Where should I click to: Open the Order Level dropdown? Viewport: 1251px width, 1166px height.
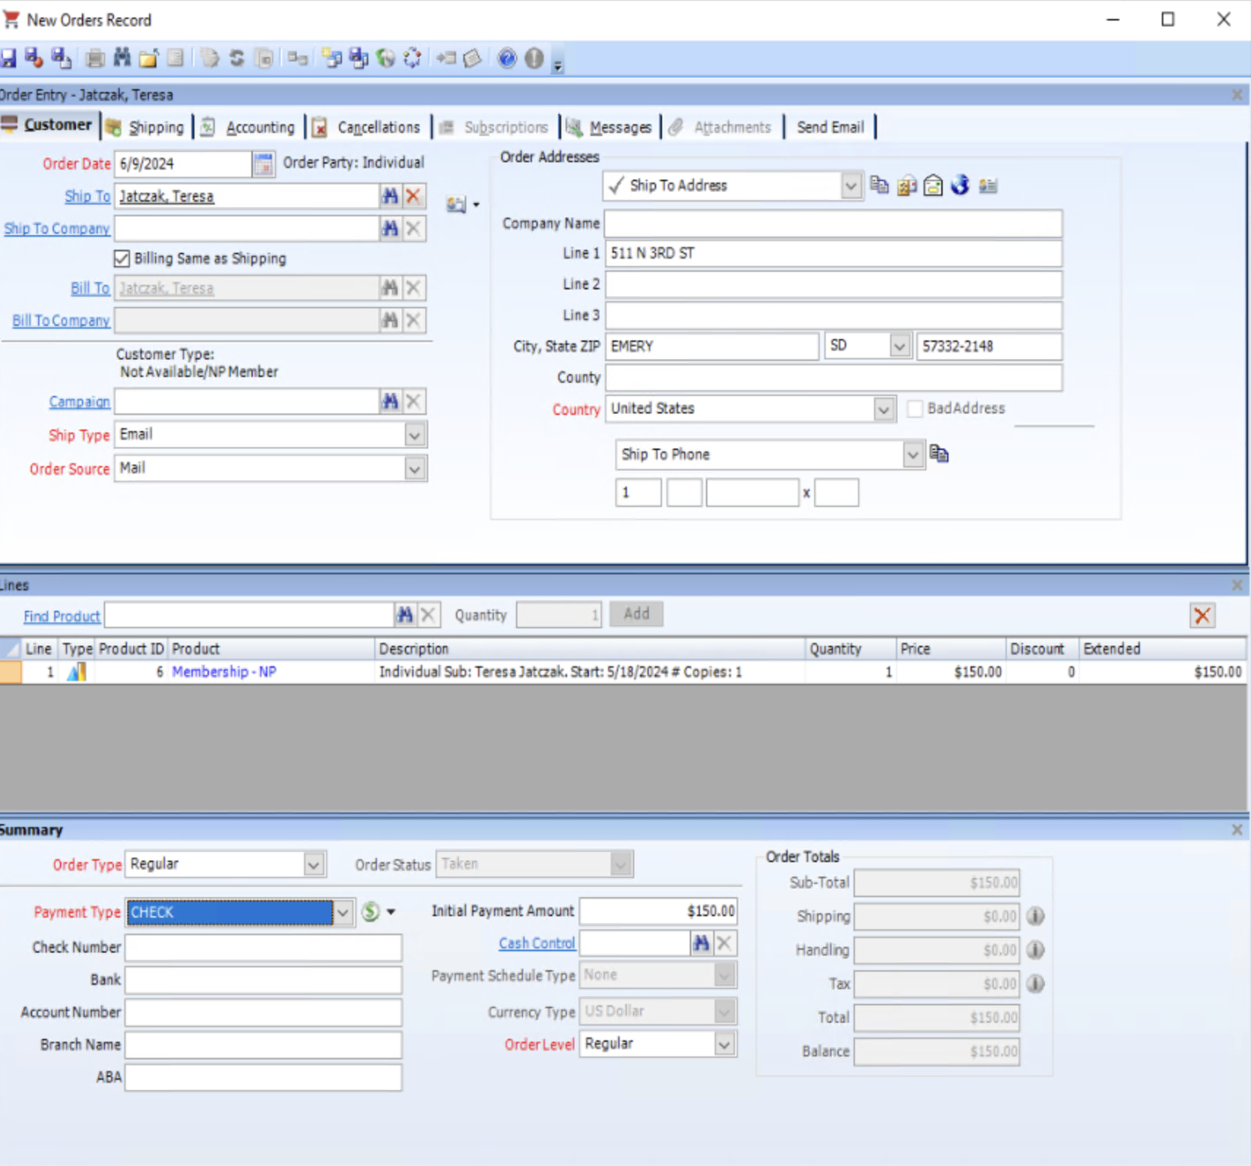coord(723,1043)
